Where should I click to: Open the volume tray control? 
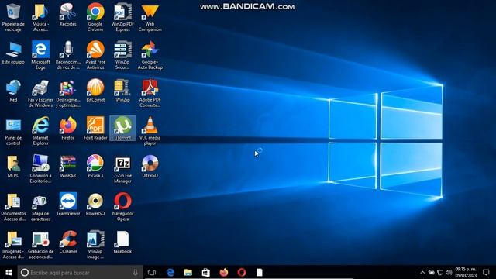449,272
